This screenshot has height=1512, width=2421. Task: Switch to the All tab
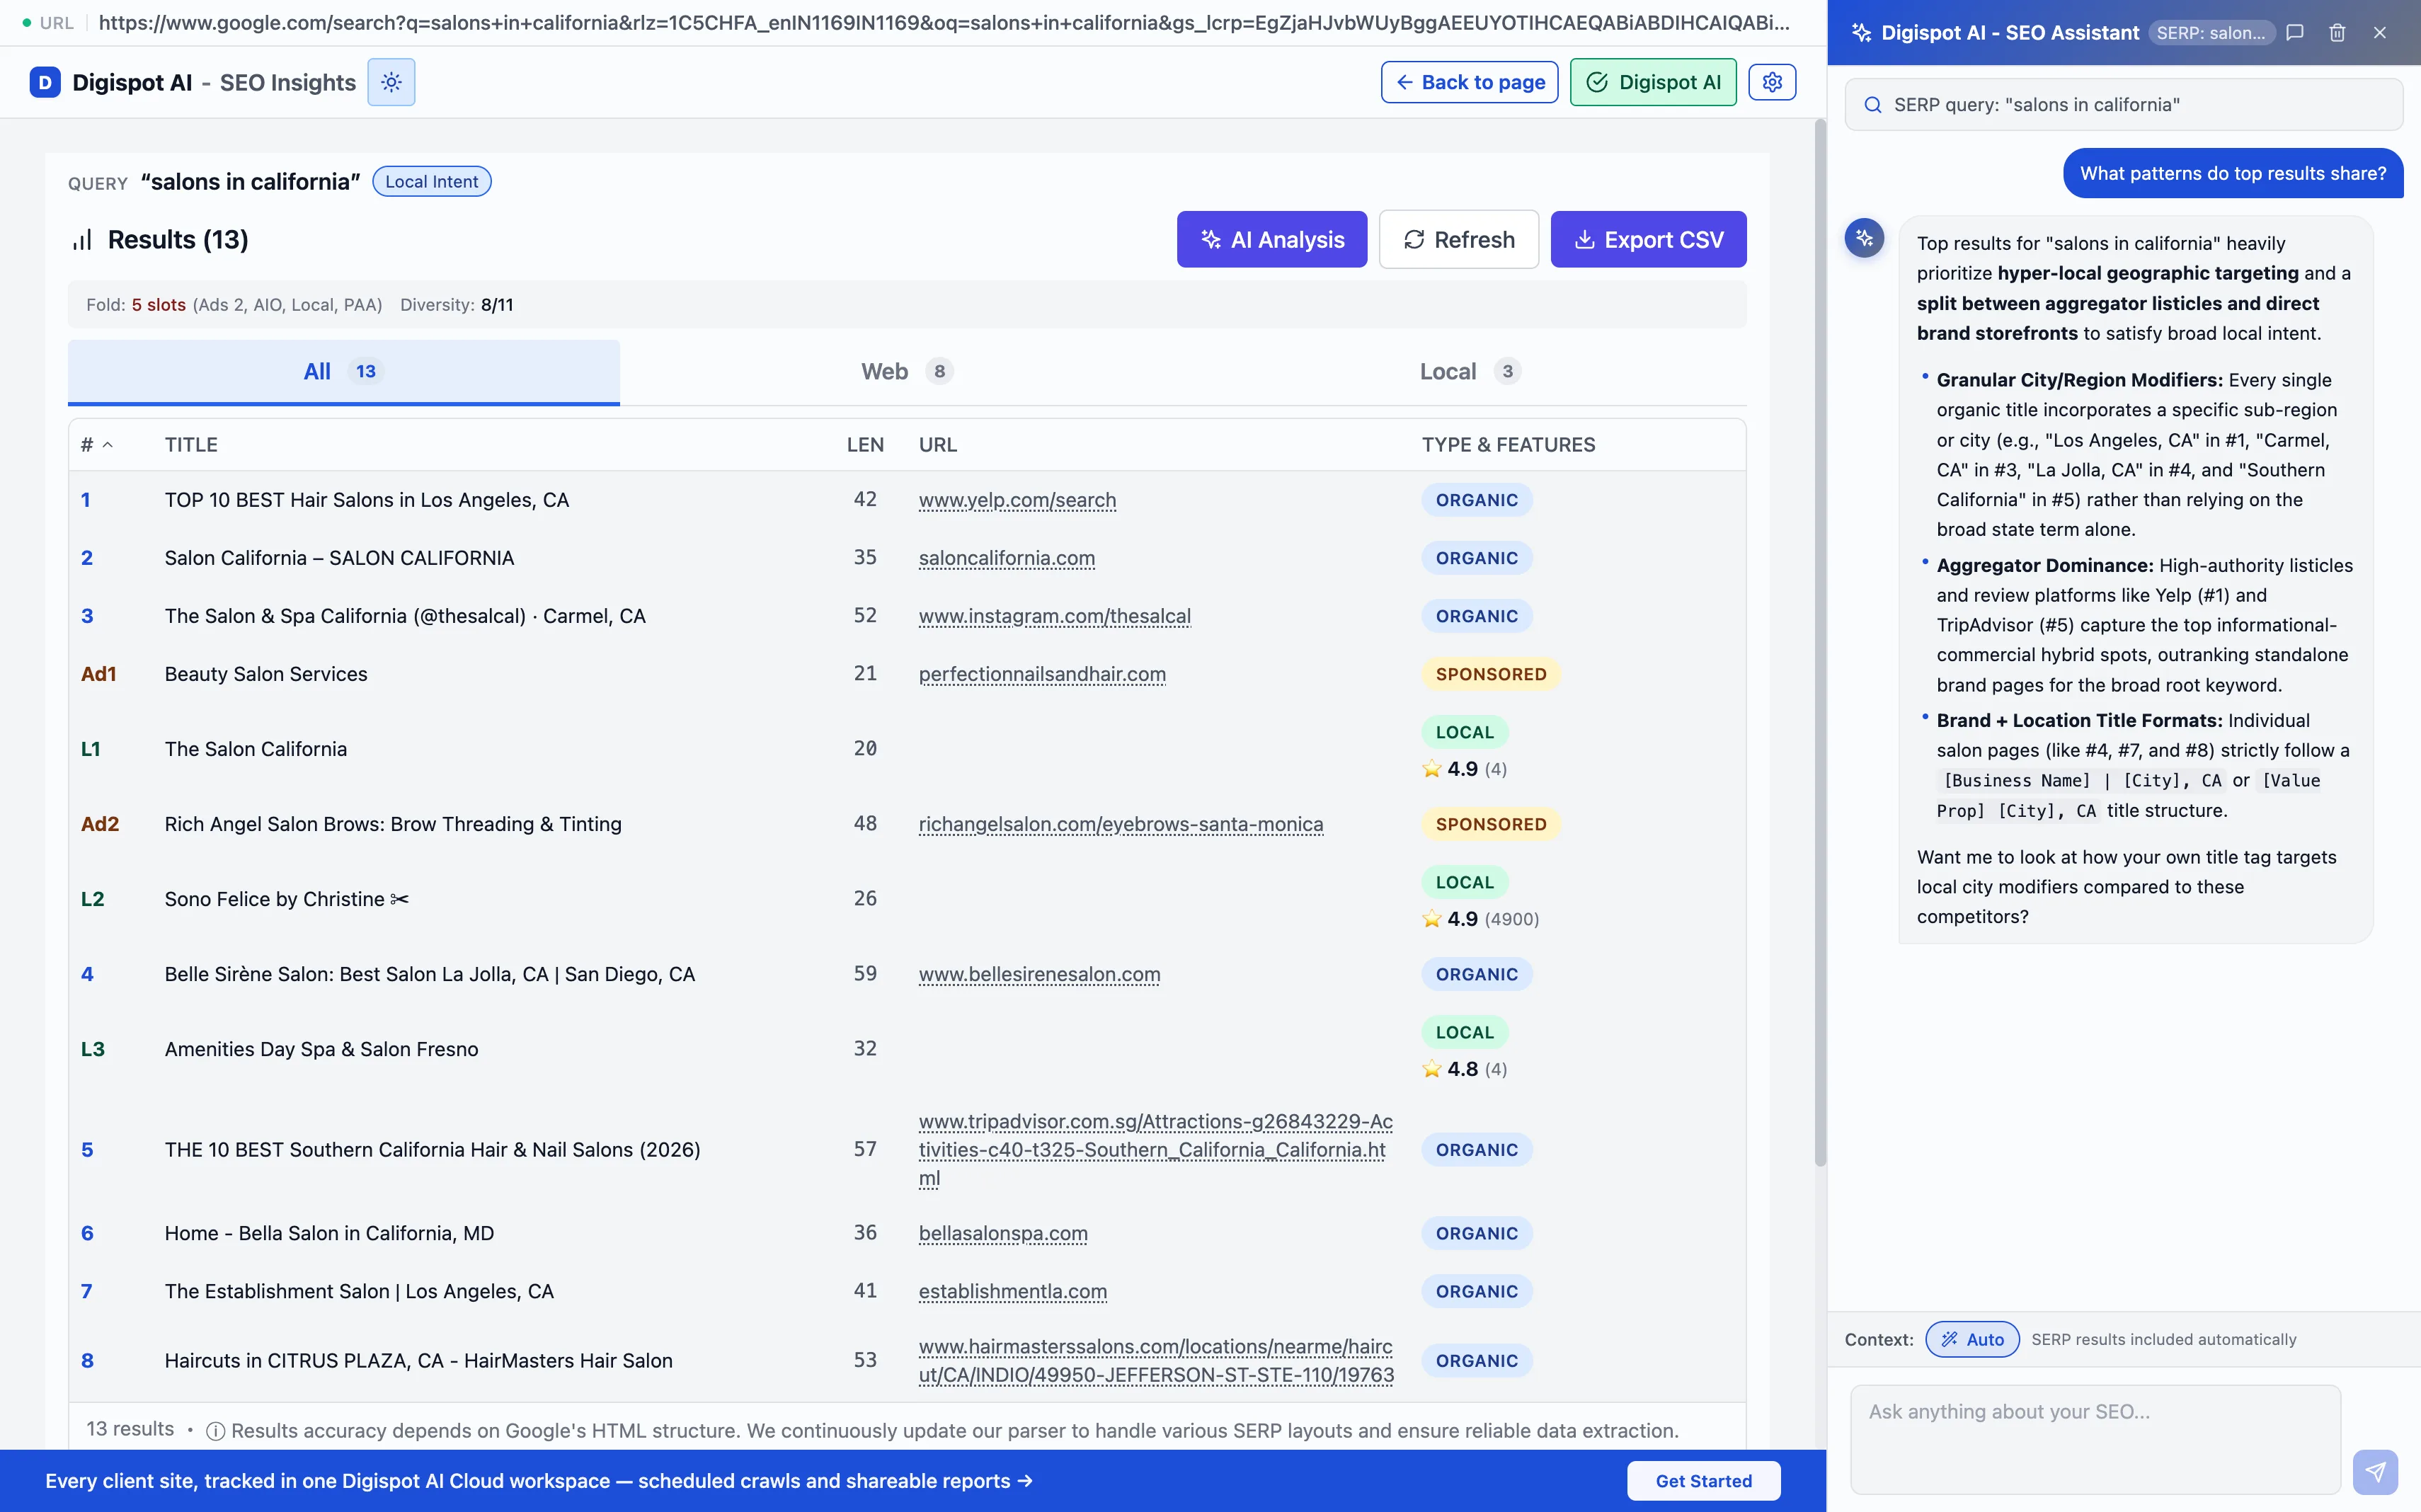pyautogui.click(x=343, y=371)
